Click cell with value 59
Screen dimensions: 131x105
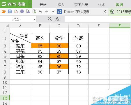(x=59, y=51)
